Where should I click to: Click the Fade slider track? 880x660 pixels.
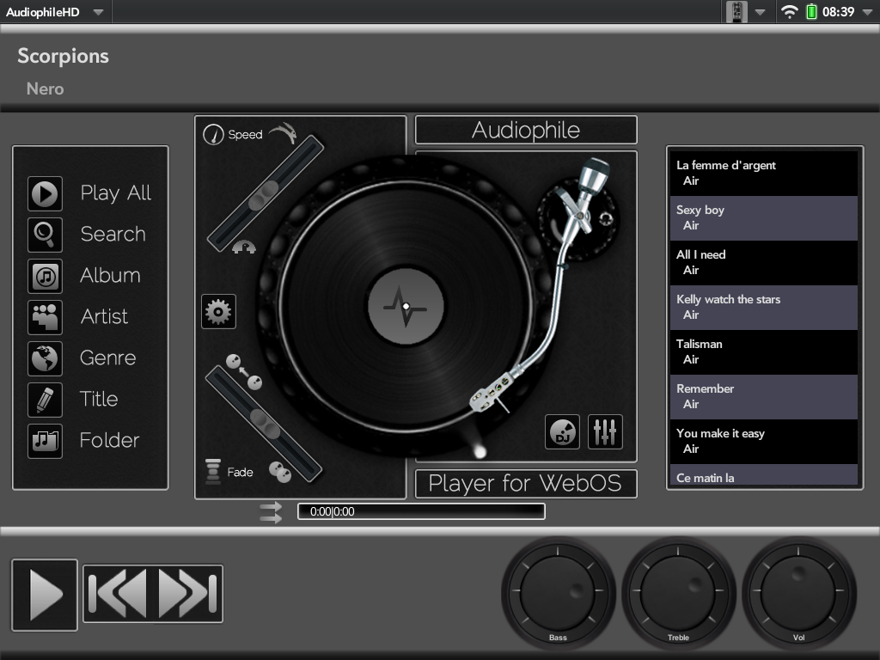pyautogui.click(x=264, y=425)
